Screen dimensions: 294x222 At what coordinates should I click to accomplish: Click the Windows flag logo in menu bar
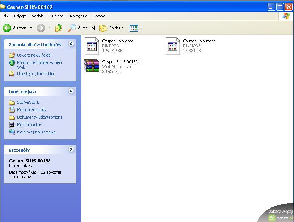click(x=286, y=16)
